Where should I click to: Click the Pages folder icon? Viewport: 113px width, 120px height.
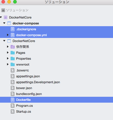(x=13, y=53)
